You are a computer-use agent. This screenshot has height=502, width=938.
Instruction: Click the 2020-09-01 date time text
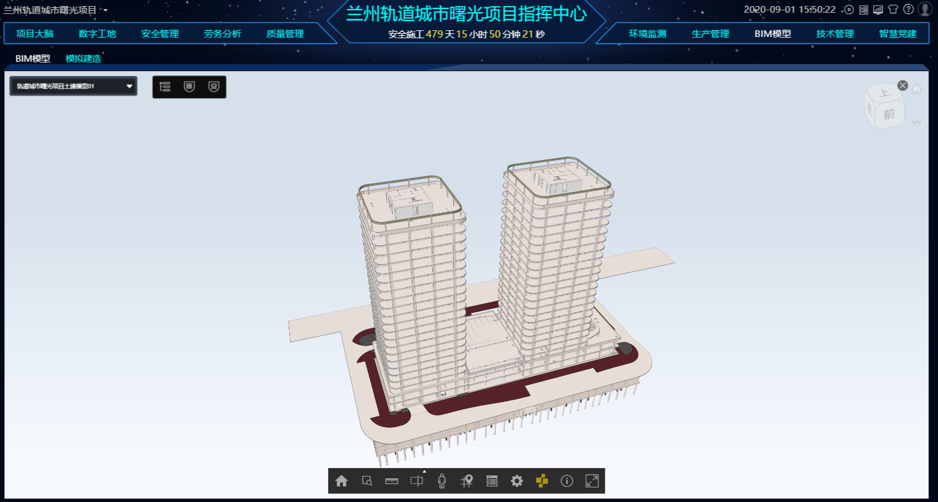(789, 10)
